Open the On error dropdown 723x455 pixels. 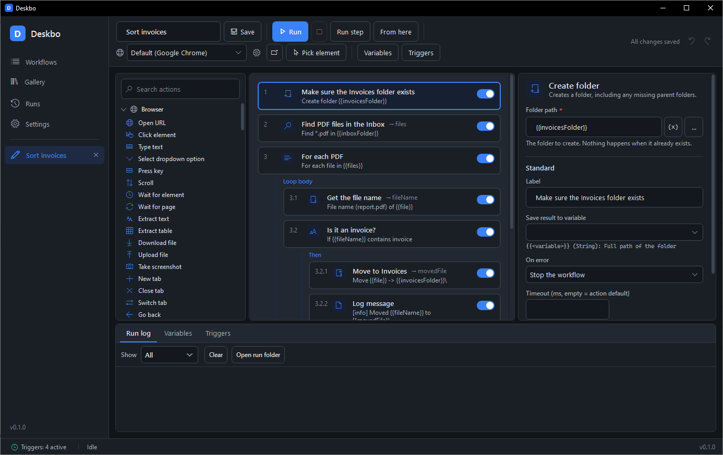(614, 275)
